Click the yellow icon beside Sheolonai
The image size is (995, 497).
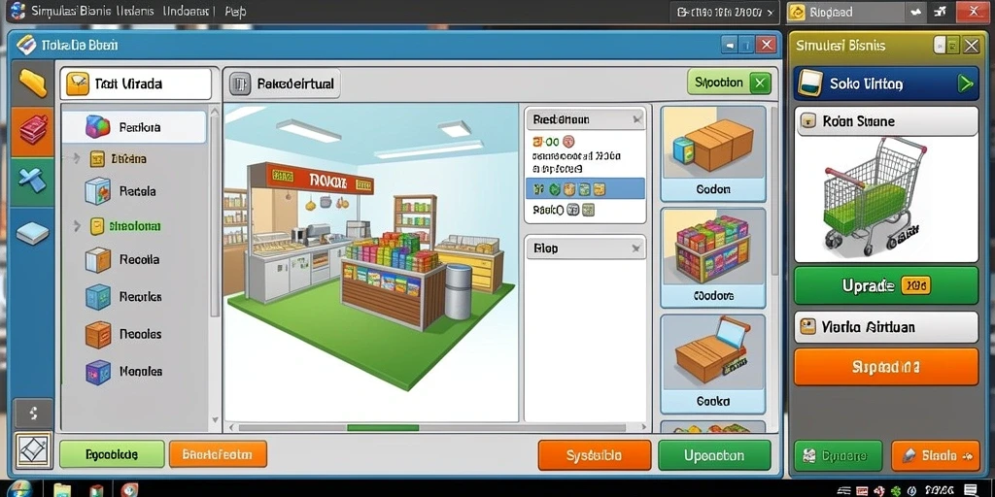97,225
